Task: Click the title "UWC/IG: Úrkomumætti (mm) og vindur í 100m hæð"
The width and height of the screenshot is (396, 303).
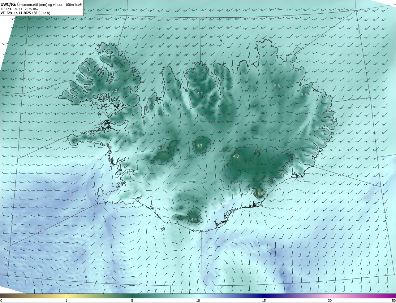Action: point(41,4)
